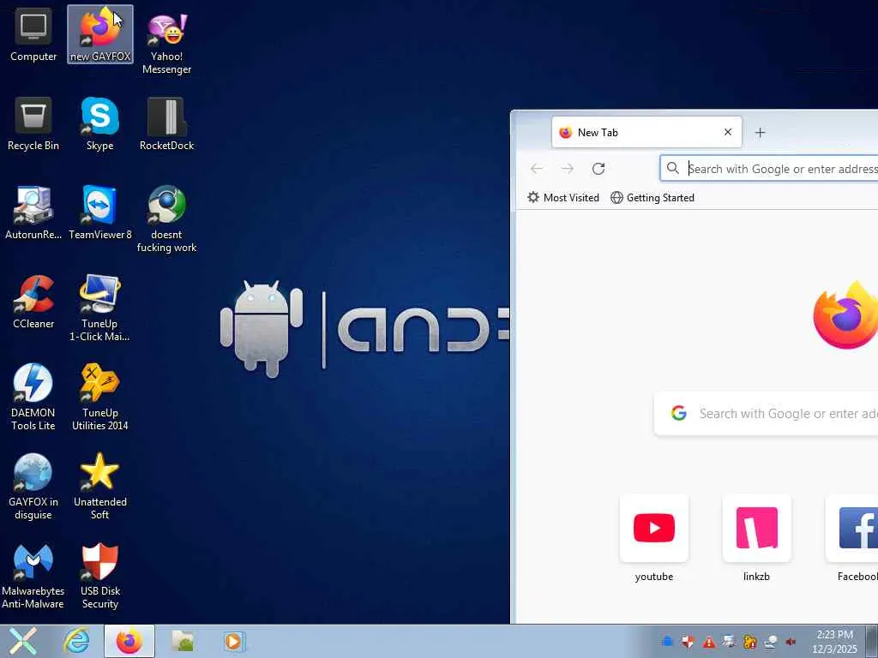Click the blue tray icon near the shield

pyautogui.click(x=667, y=642)
